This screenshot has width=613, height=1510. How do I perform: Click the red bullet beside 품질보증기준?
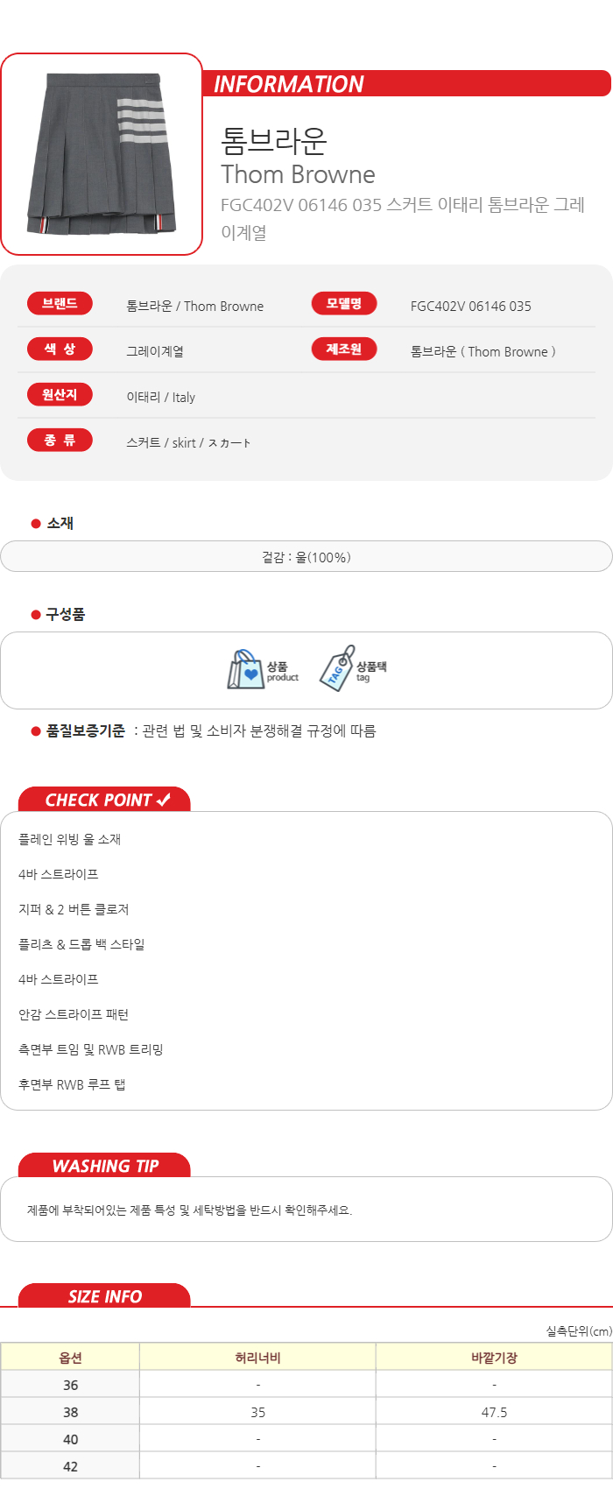point(36,731)
